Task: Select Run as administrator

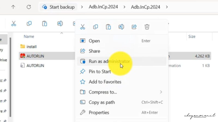Action: (x=121, y=61)
